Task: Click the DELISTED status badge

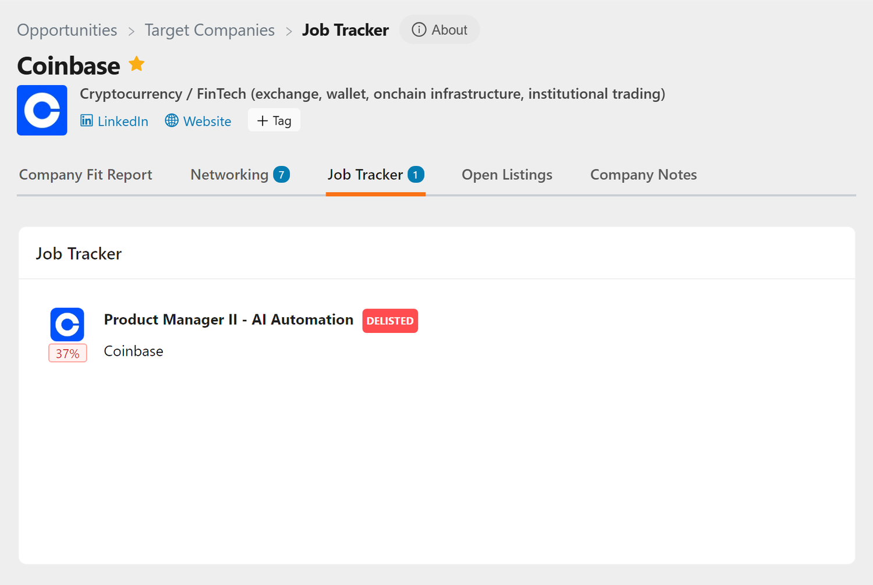Action: tap(390, 321)
